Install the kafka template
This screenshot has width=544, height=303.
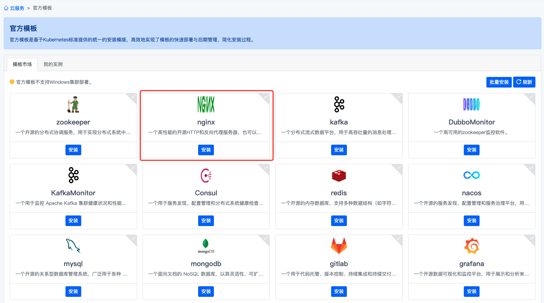click(339, 150)
